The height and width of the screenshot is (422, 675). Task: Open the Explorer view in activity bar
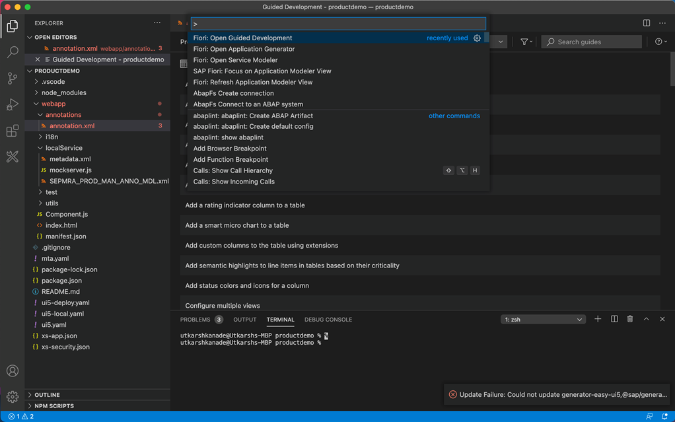coord(13,26)
